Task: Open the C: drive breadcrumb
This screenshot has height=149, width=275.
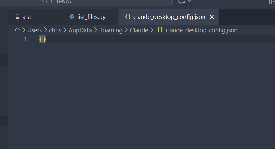Action: pos(18,30)
